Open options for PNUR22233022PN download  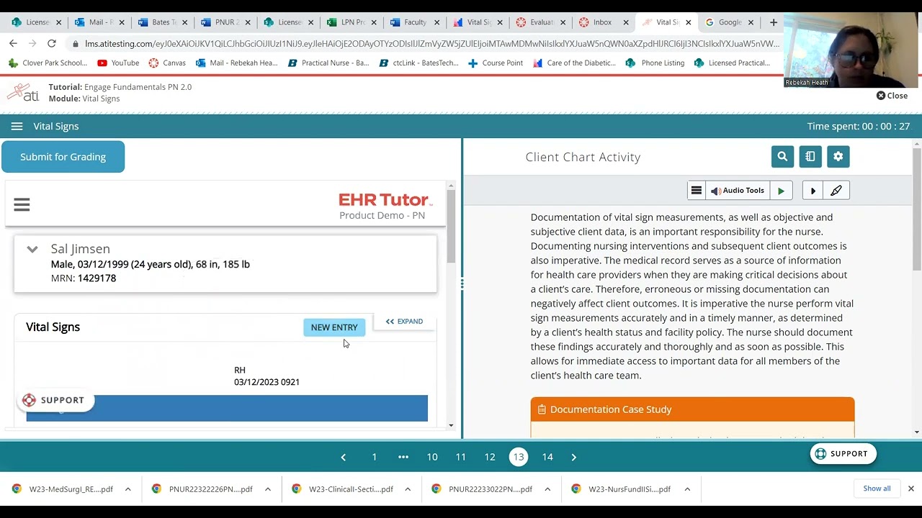point(547,489)
